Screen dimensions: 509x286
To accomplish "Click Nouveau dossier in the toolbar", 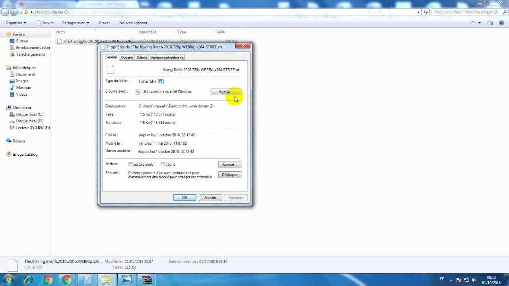I will click(133, 23).
